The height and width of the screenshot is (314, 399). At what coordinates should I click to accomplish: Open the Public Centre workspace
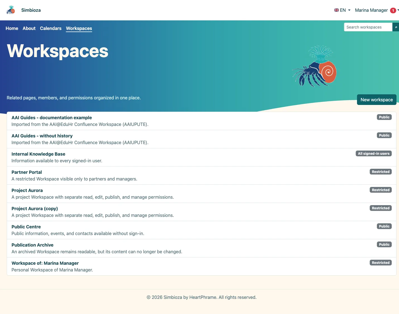[26, 227]
